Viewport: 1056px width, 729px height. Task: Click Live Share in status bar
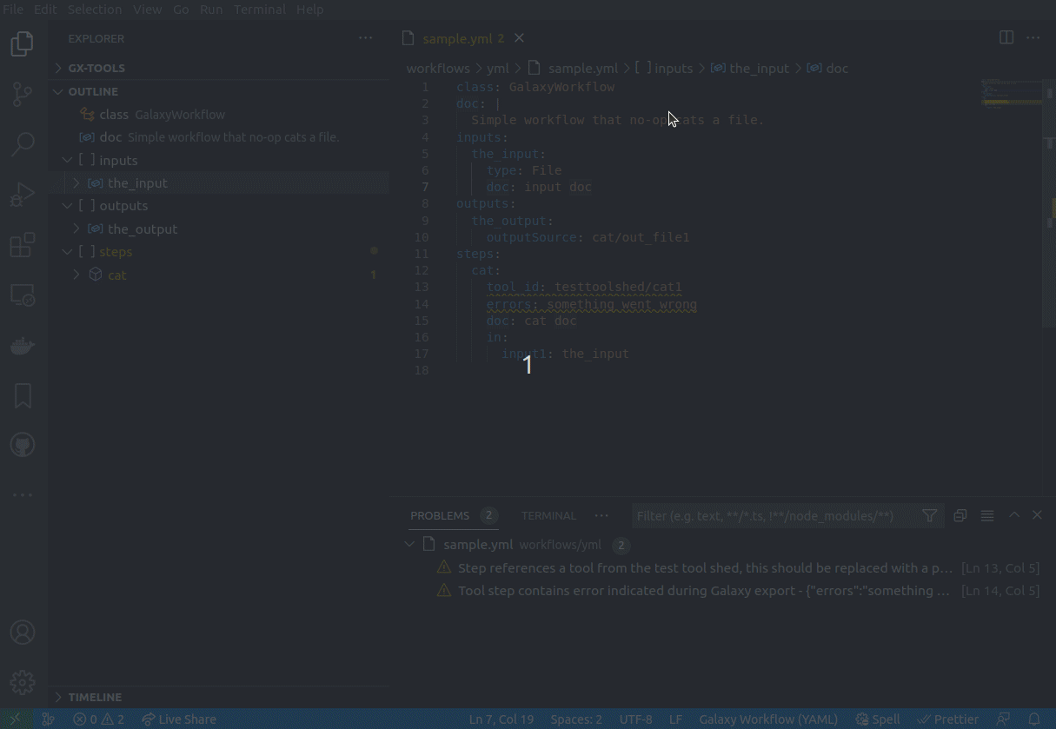click(179, 719)
